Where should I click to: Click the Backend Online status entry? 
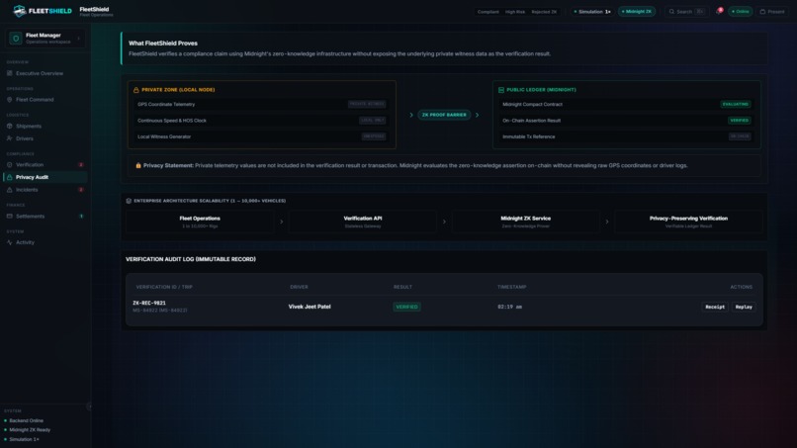[x=24, y=420]
